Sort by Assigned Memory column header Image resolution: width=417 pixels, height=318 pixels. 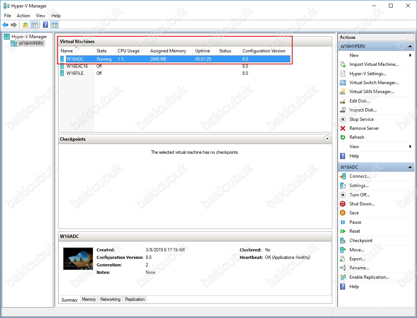170,51
